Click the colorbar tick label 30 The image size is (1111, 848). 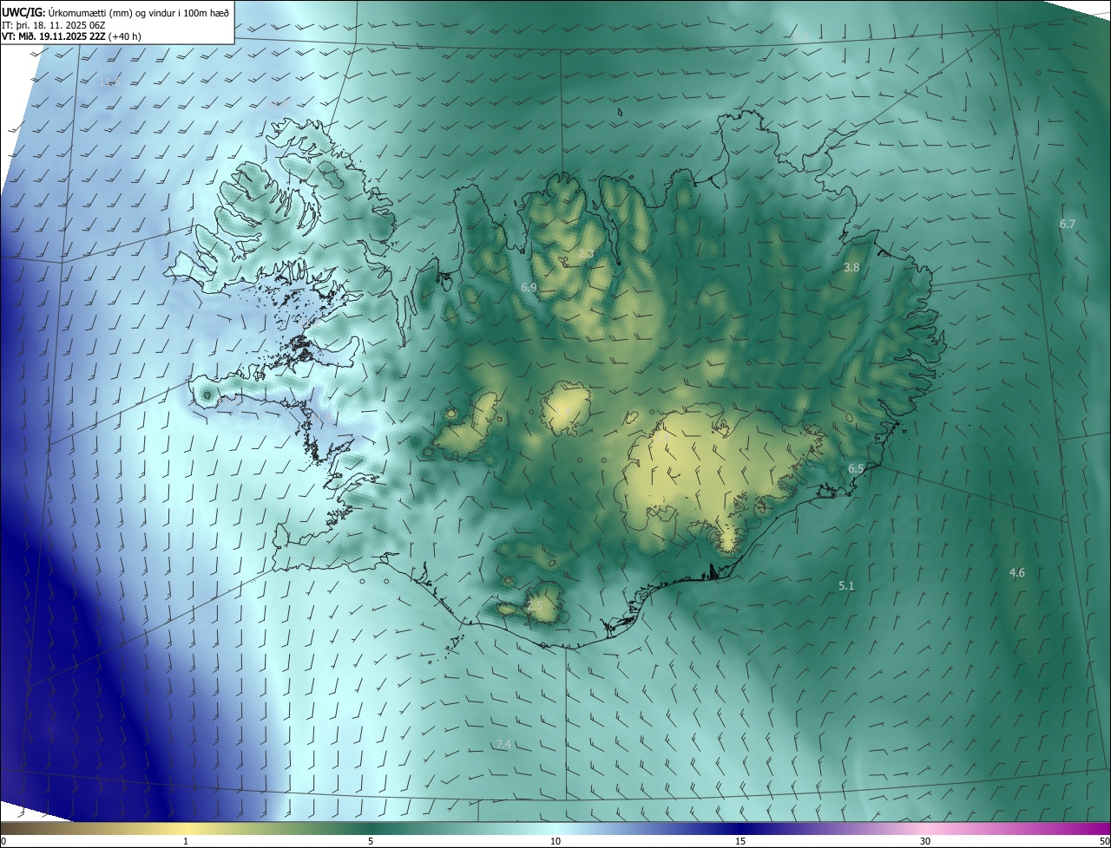(925, 842)
